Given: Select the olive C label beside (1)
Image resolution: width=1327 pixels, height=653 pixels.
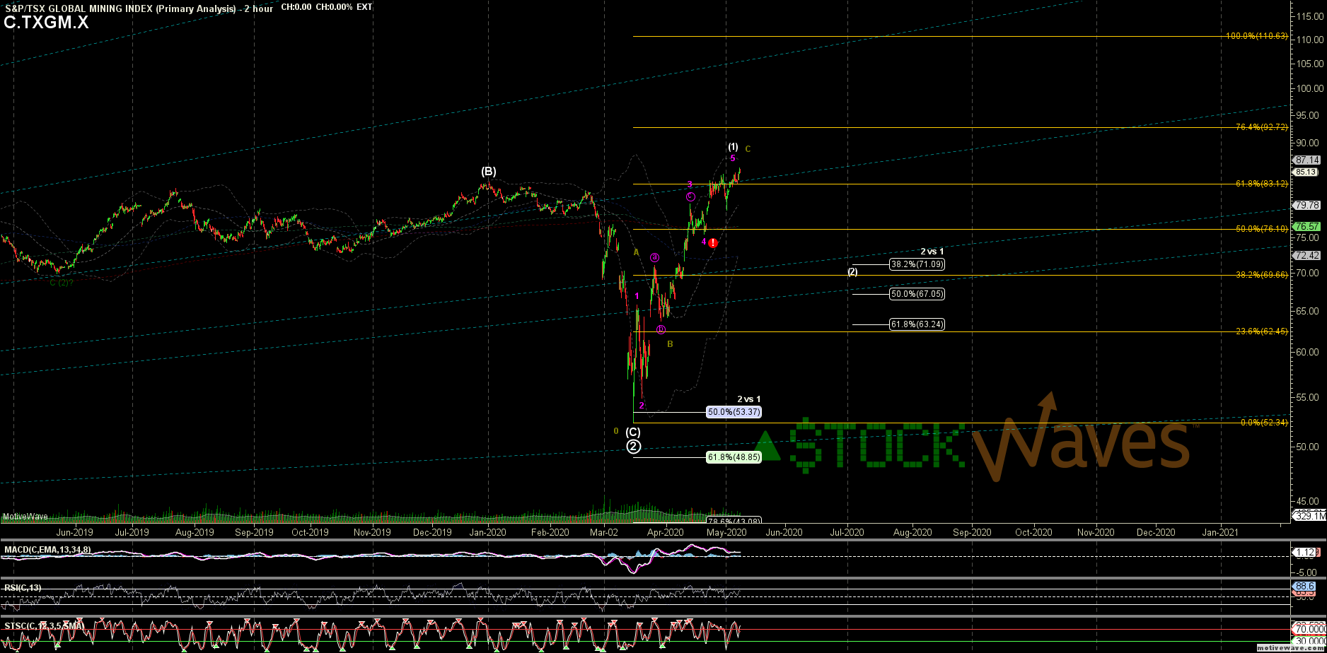Looking at the screenshot, I should tap(748, 148).
